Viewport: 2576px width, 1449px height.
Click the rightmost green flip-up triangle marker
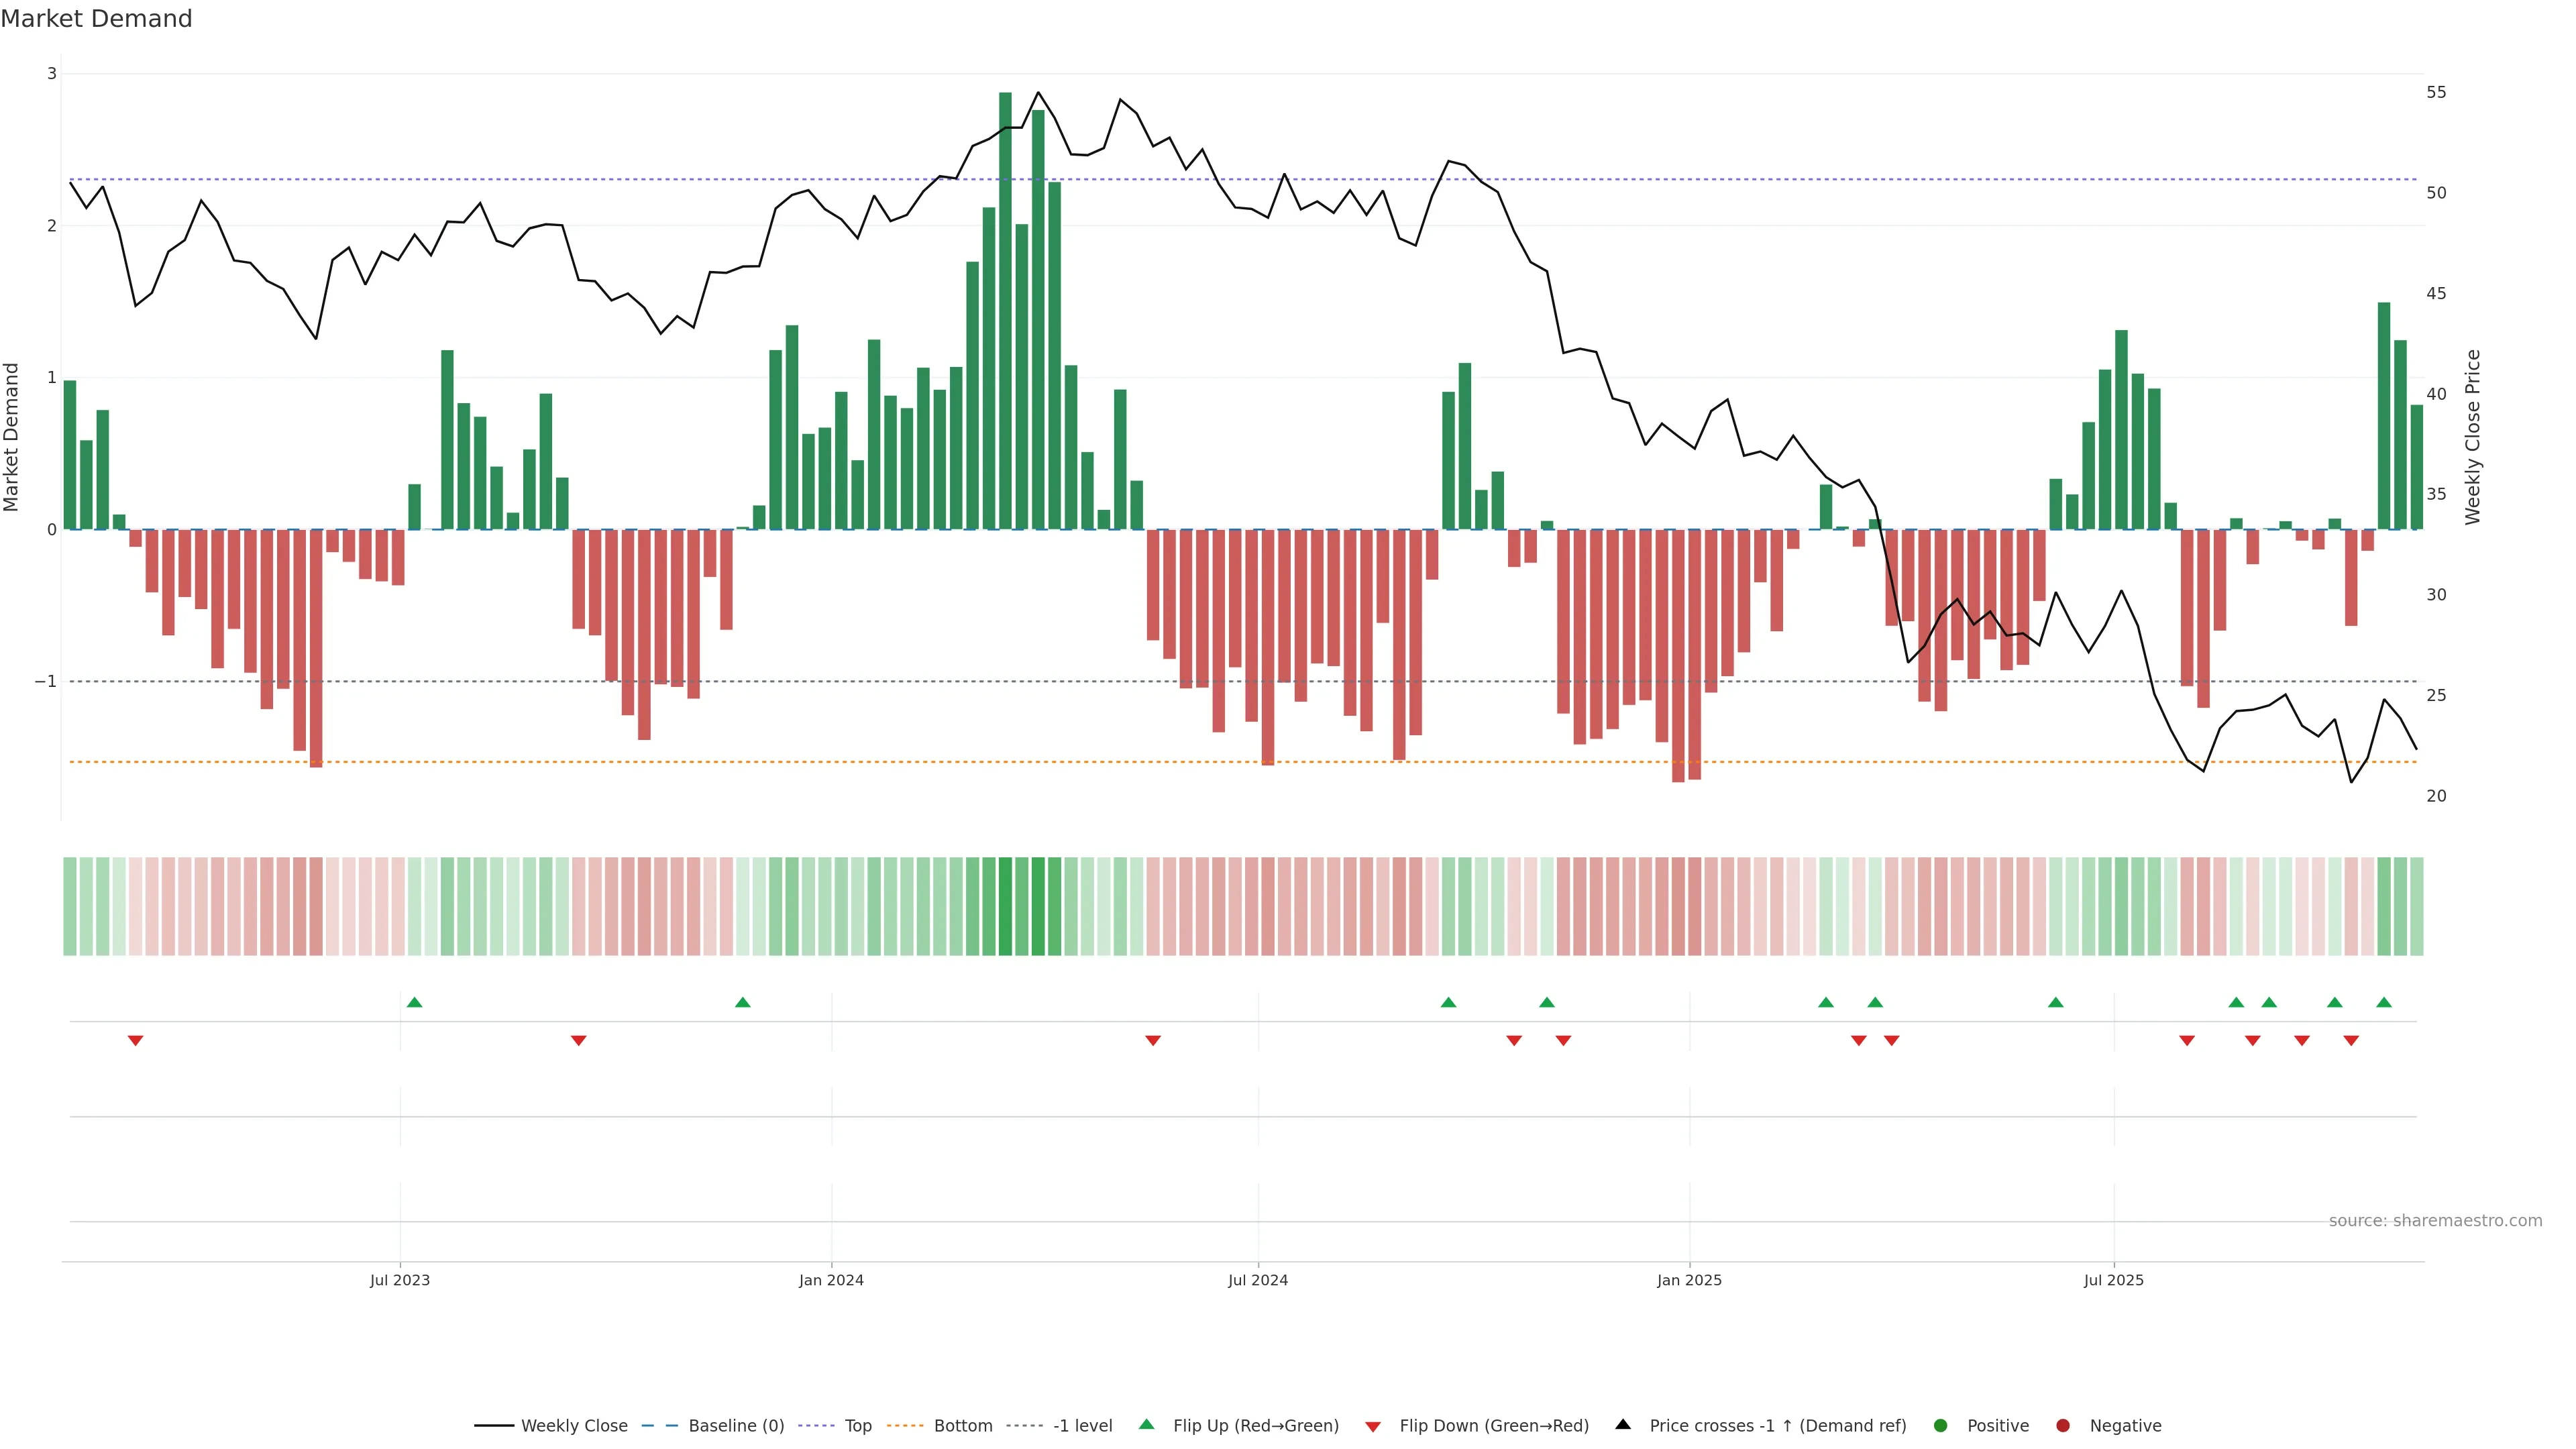2384,1002
